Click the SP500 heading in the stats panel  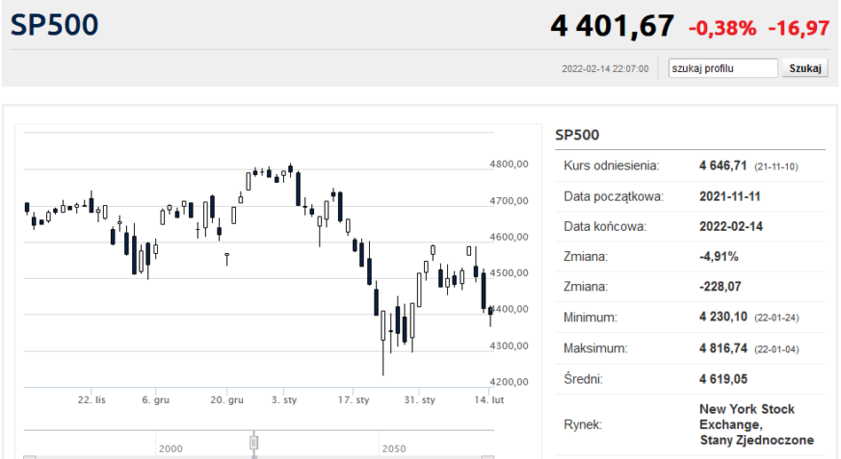(x=578, y=135)
